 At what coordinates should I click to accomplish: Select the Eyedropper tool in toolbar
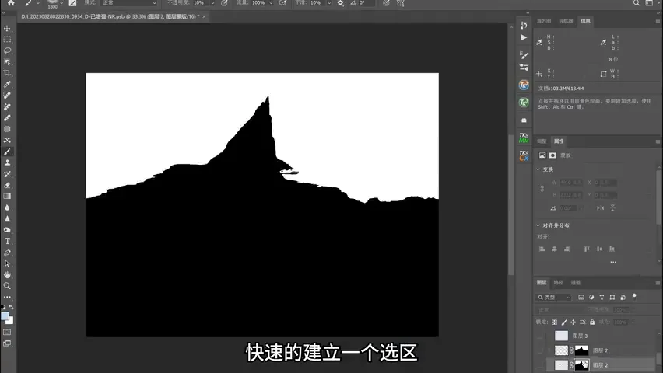7,85
